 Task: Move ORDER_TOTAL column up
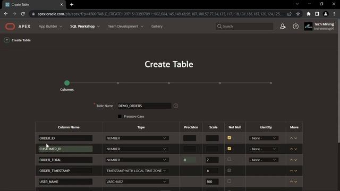(292, 160)
